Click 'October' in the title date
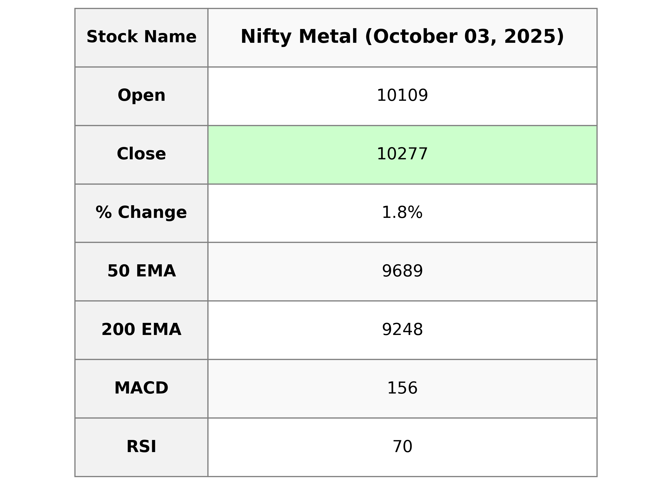The image size is (672, 485). pos(415,36)
